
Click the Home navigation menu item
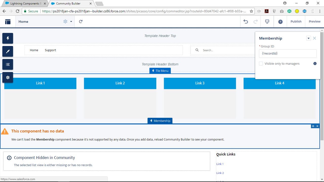34,50
